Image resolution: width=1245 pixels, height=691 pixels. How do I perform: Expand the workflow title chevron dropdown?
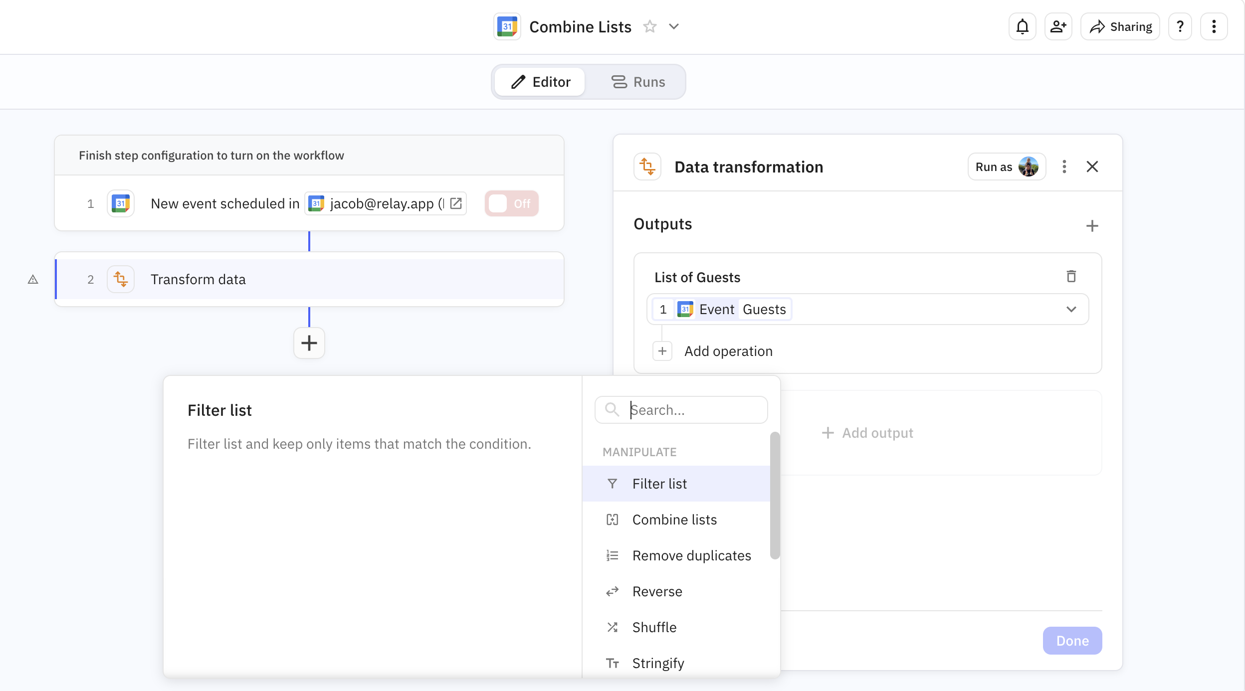coord(674,26)
